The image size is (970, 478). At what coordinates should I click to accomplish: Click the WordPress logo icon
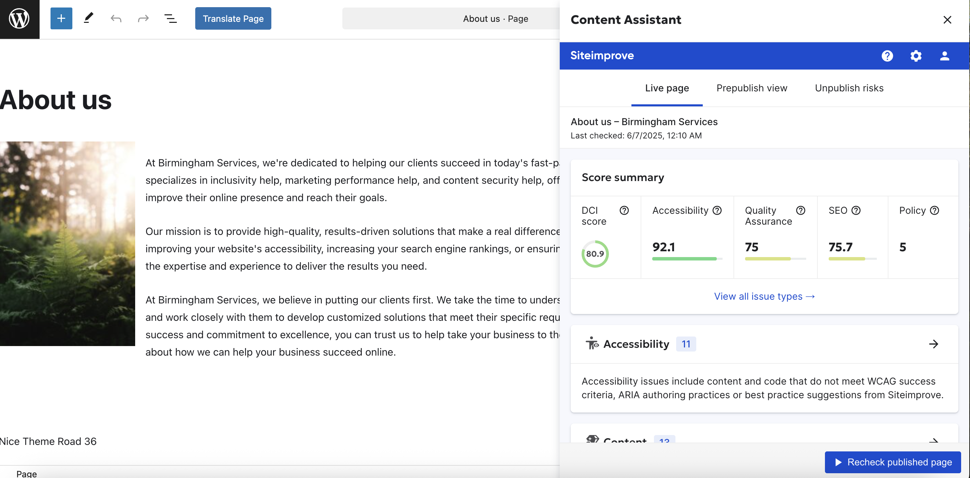coord(19,19)
